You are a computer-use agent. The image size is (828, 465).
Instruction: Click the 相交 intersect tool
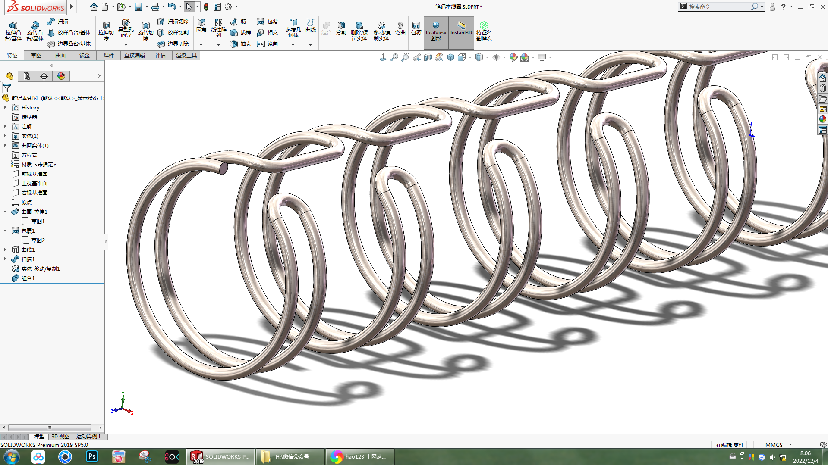point(268,32)
